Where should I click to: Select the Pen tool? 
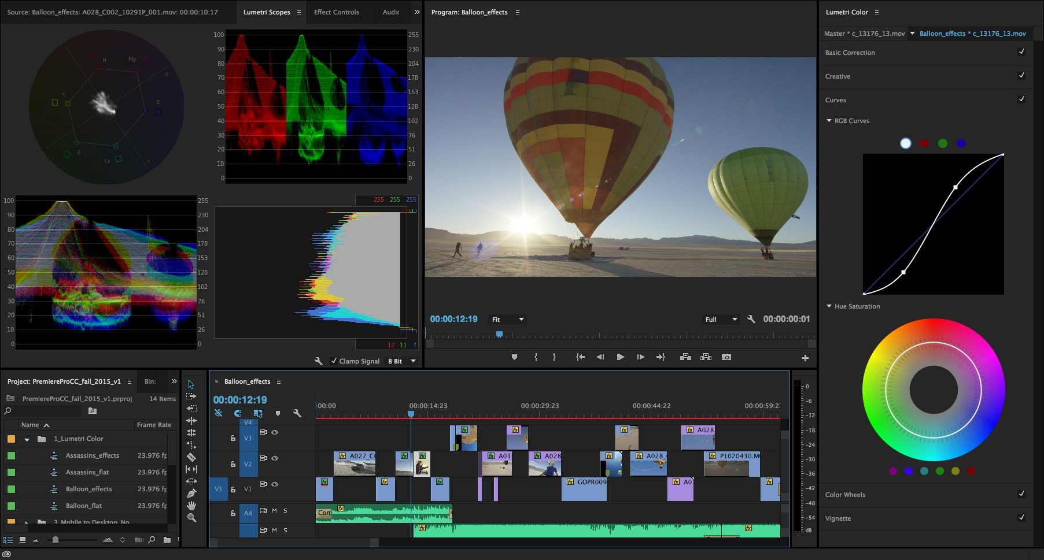tap(191, 494)
